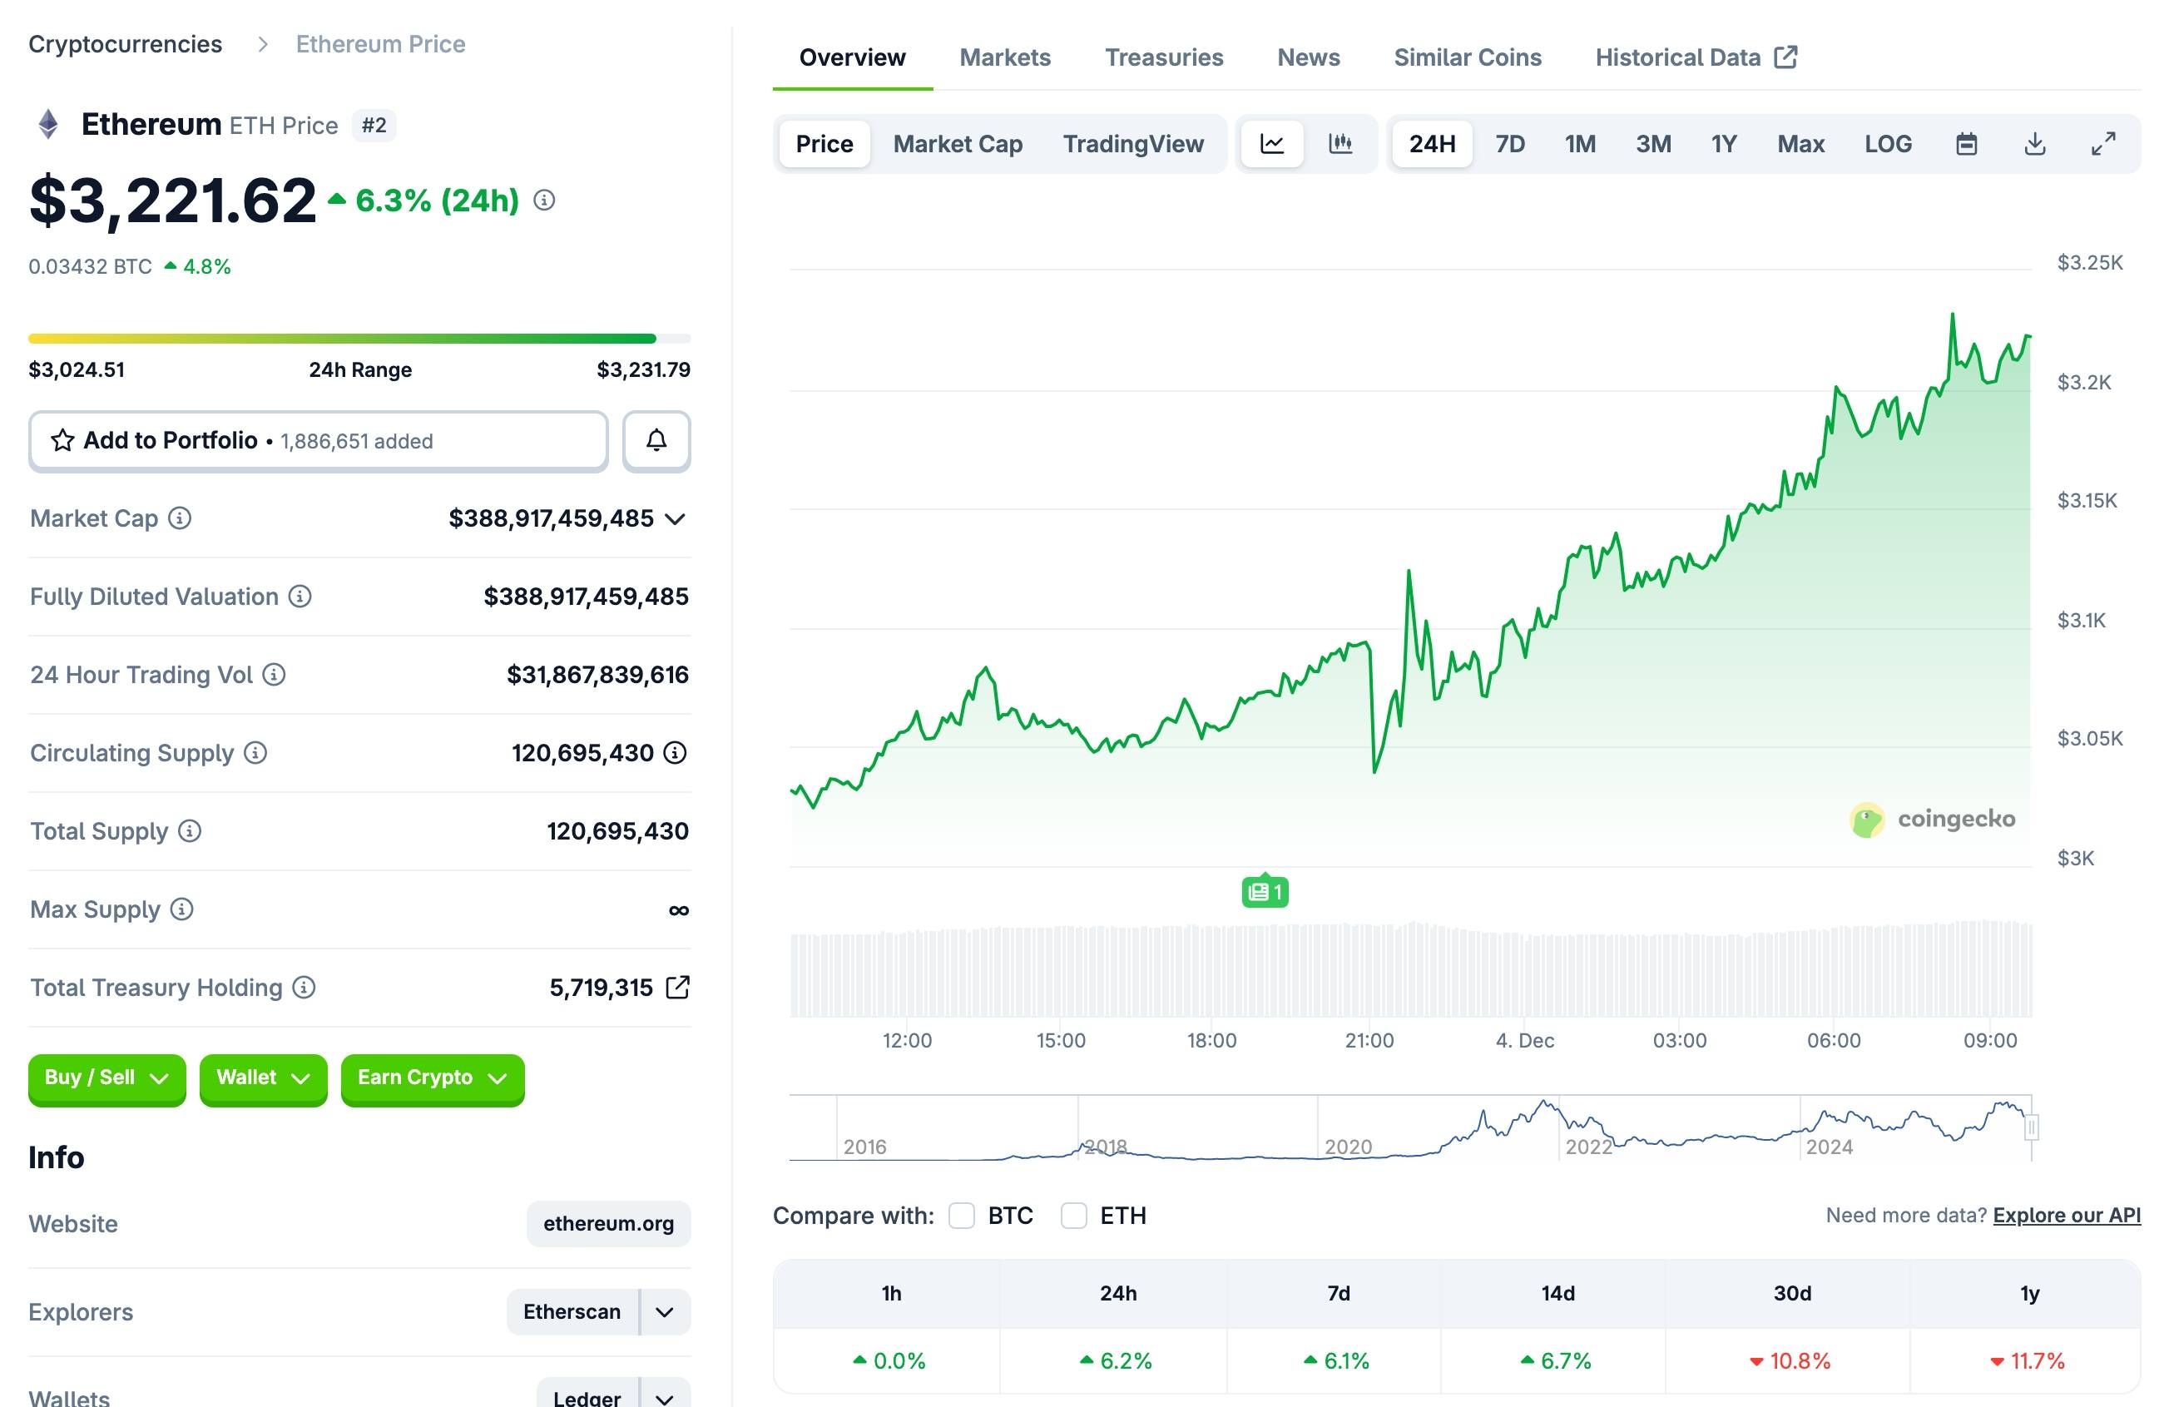2164x1407 pixels.
Task: Open Etherscan via external link icon next to Treasury Holding
Action: [678, 987]
